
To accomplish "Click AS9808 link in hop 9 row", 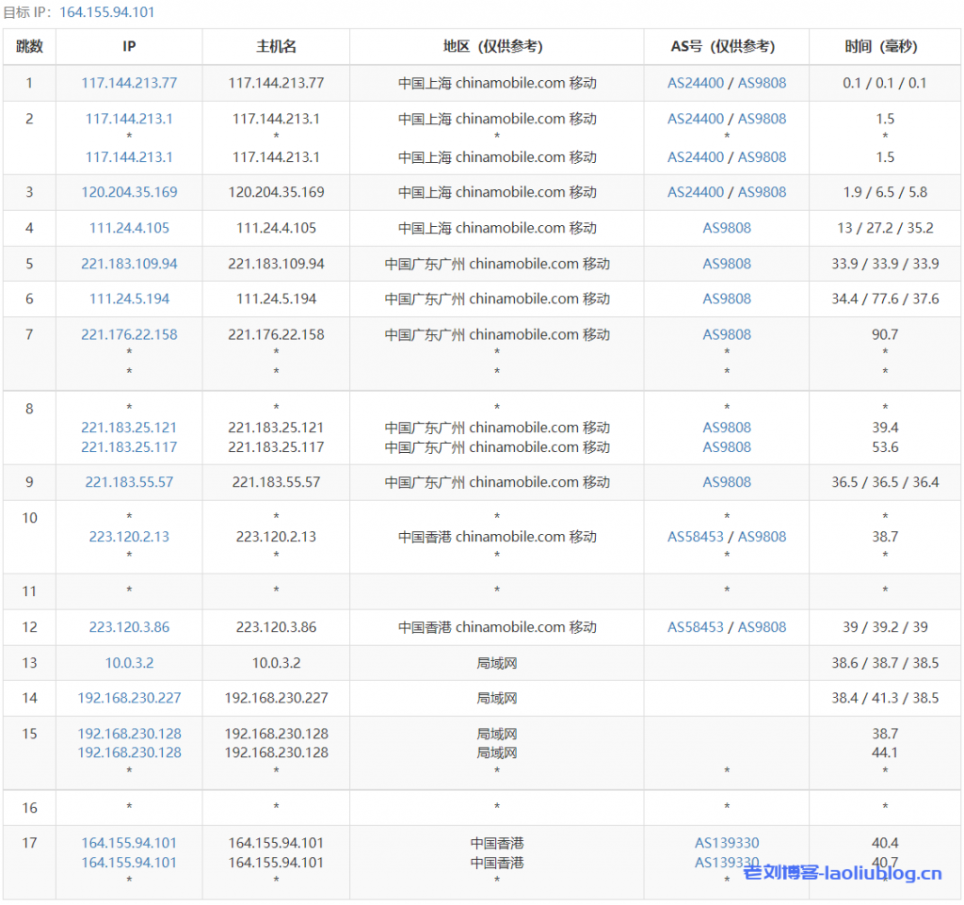I will pos(727,482).
